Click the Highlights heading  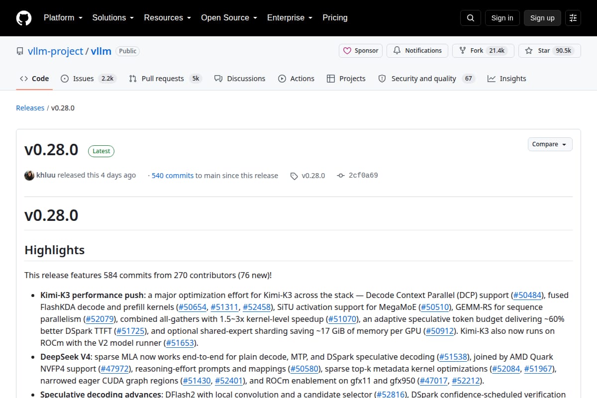pos(55,250)
